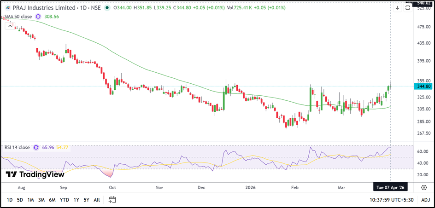435x208 pixels.
Task: Open time axis settings gear icon
Action: pos(423,187)
